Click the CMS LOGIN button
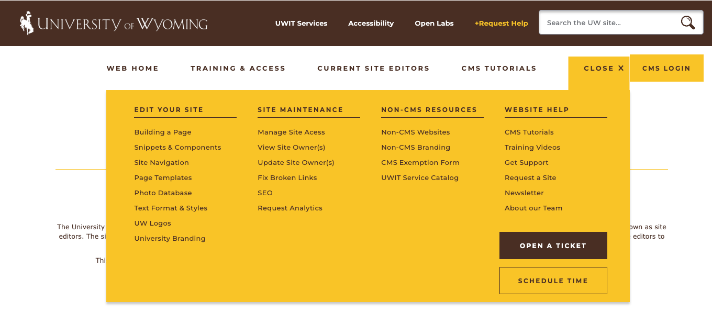 [666, 68]
